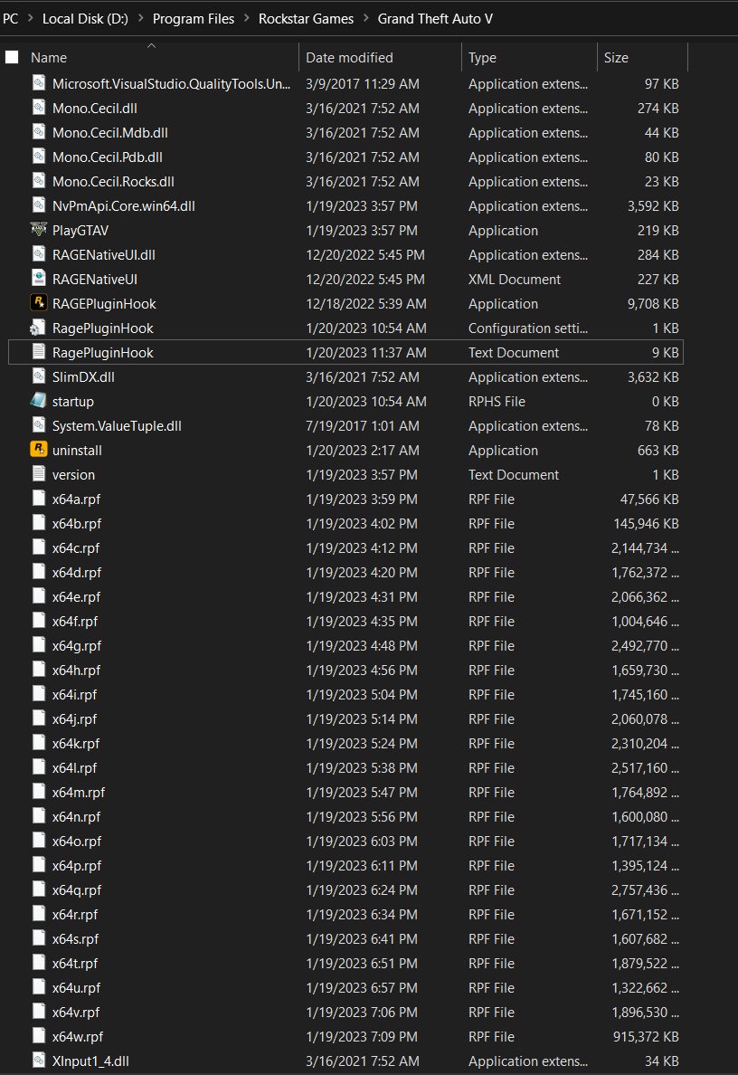This screenshot has height=1075, width=738.
Task: Open the chevron after Program Files
Action: (246, 19)
